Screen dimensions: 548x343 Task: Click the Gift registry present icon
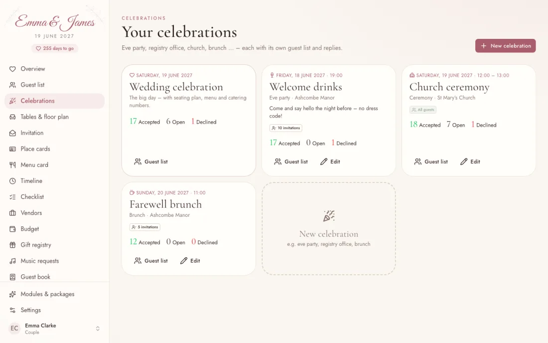pyautogui.click(x=12, y=245)
